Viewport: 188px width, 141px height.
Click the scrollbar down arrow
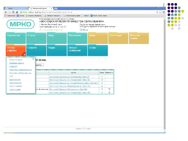click(165, 132)
